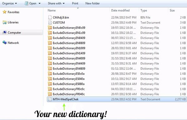Sort by the Name column header
Viewport: 187px width, 120px height.
point(52,11)
